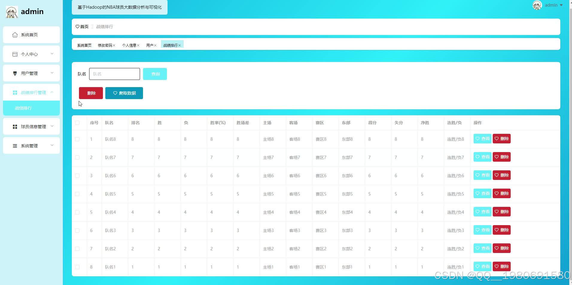Tick the checkbox for row 队名2
The image size is (572, 285).
pos(77,249)
